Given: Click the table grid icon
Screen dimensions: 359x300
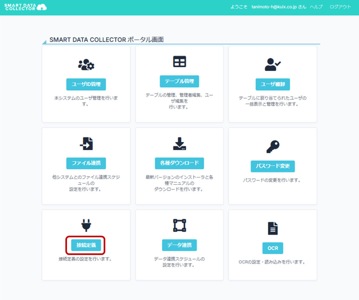Looking at the screenshot, I should (179, 62).
